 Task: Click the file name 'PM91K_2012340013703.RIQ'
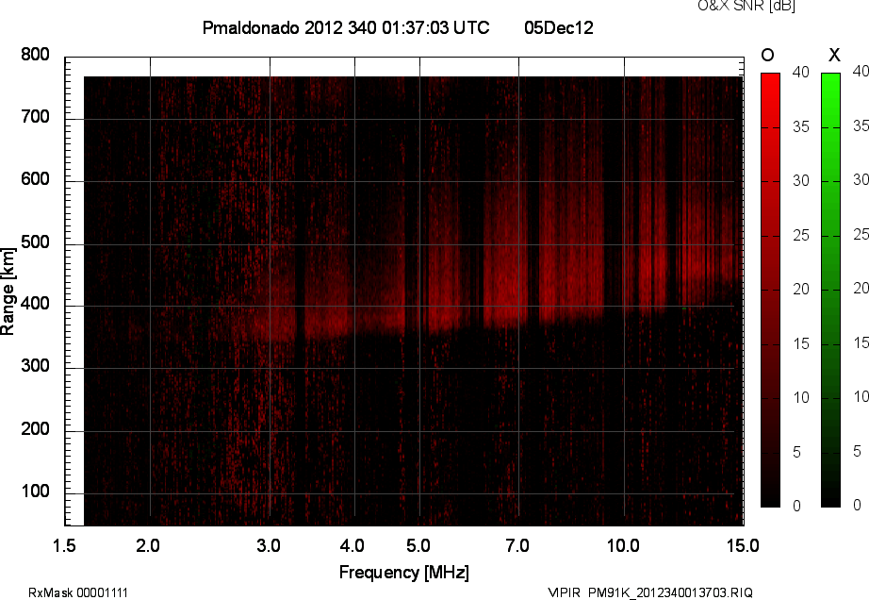(670, 592)
